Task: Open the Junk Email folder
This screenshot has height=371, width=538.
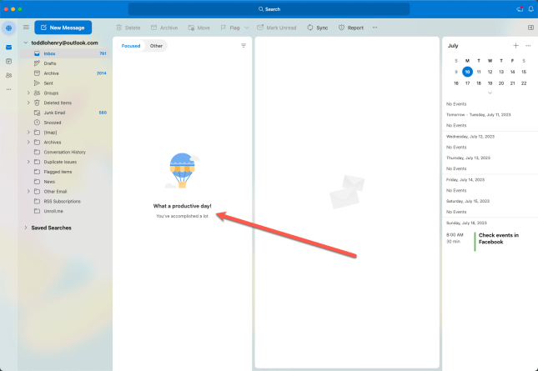Action: click(x=58, y=113)
